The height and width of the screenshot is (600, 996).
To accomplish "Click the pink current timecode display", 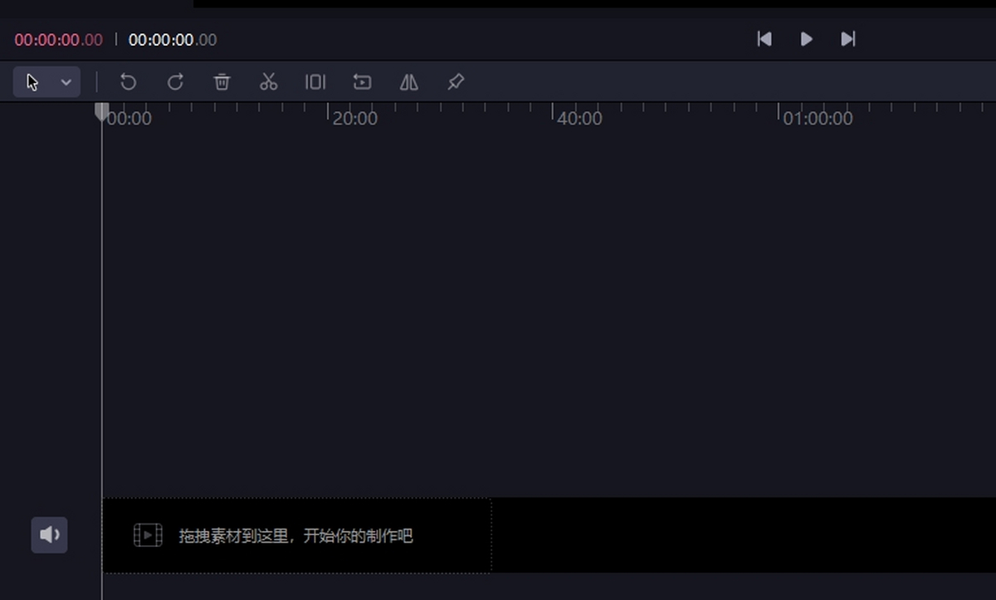I will [59, 40].
